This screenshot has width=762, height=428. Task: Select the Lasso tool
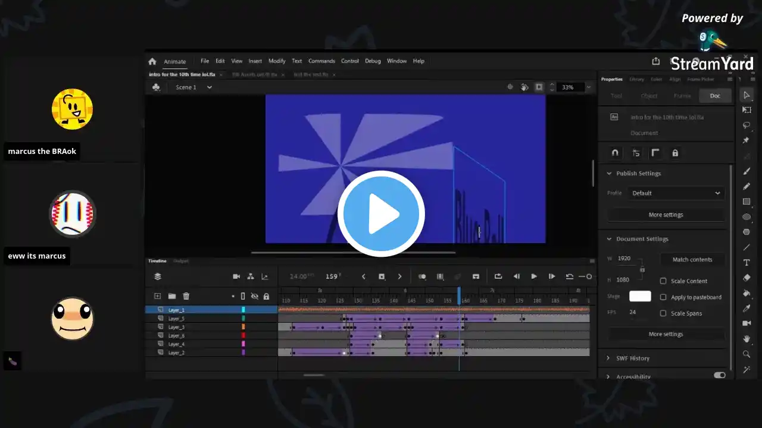tap(747, 125)
